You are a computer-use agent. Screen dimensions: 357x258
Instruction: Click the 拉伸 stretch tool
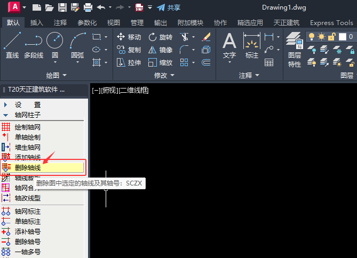129,62
